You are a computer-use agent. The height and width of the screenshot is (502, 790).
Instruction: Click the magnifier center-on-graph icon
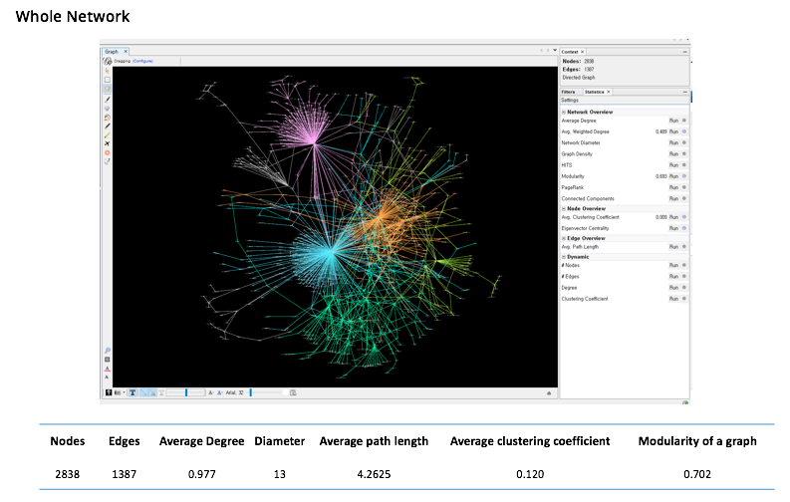point(107,351)
